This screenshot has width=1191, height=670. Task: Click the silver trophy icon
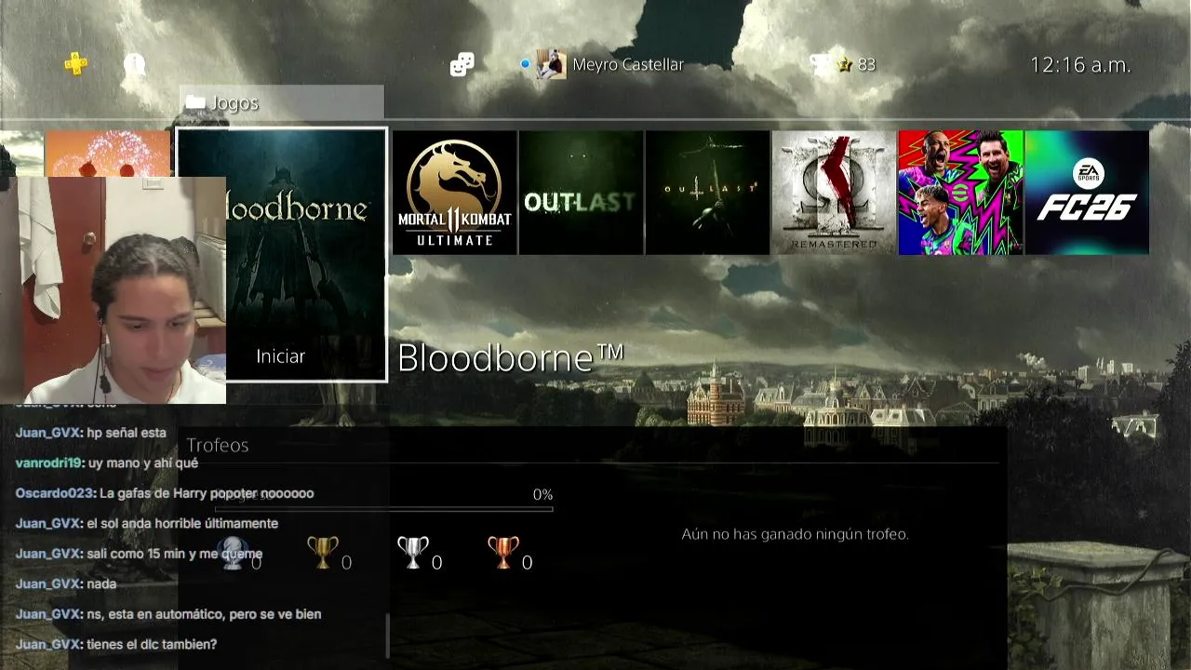click(413, 554)
